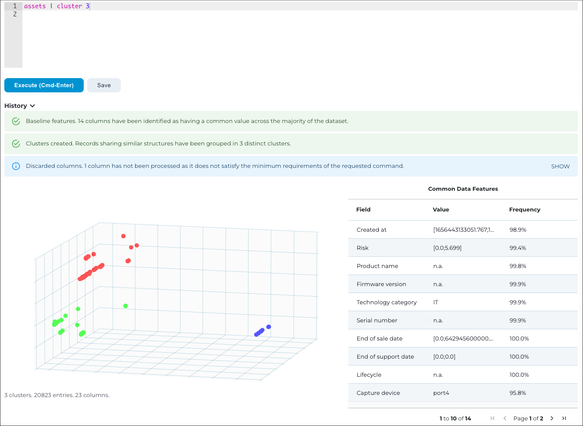Viewport: 583px width, 426px height.
Task: Click the 'Common Data Features' title
Action: [x=463, y=189]
